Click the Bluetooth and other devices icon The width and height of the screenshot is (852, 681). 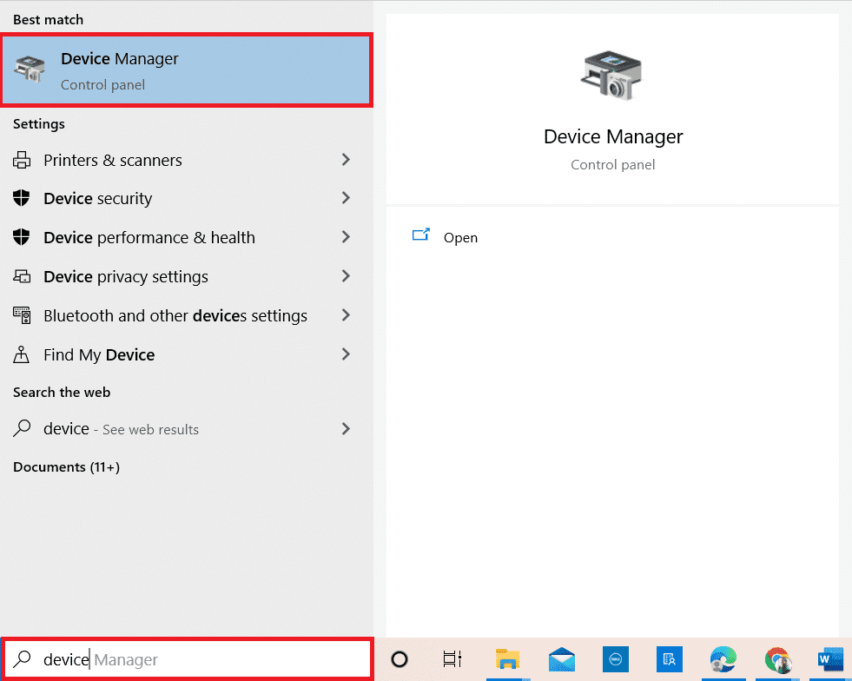coord(22,315)
